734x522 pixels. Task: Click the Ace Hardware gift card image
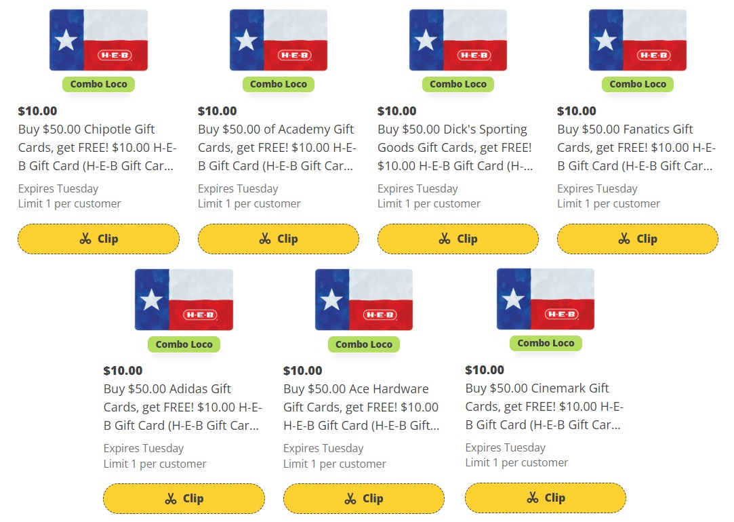pyautogui.click(x=364, y=298)
